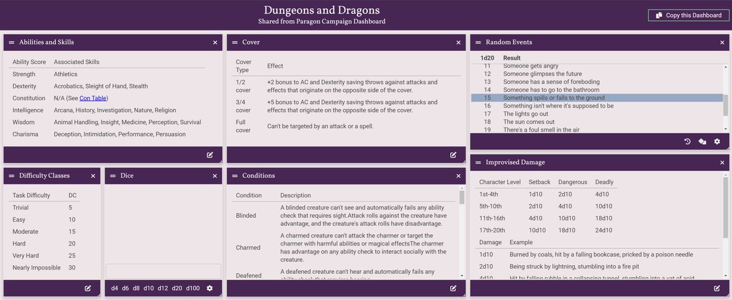Edit the Improvised Damage panel
Screen dimensions: 732x300
pyautogui.click(x=717, y=288)
